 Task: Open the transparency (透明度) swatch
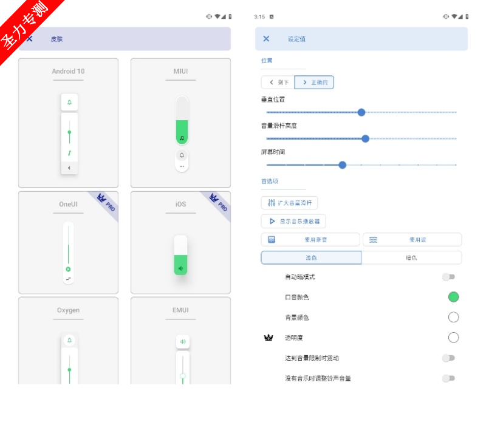(x=453, y=338)
